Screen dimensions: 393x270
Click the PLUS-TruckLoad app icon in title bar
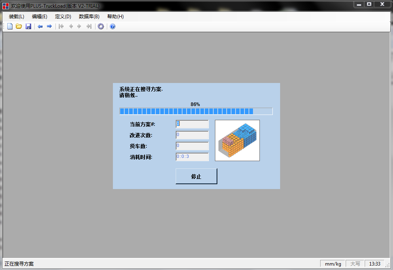pos(6,6)
